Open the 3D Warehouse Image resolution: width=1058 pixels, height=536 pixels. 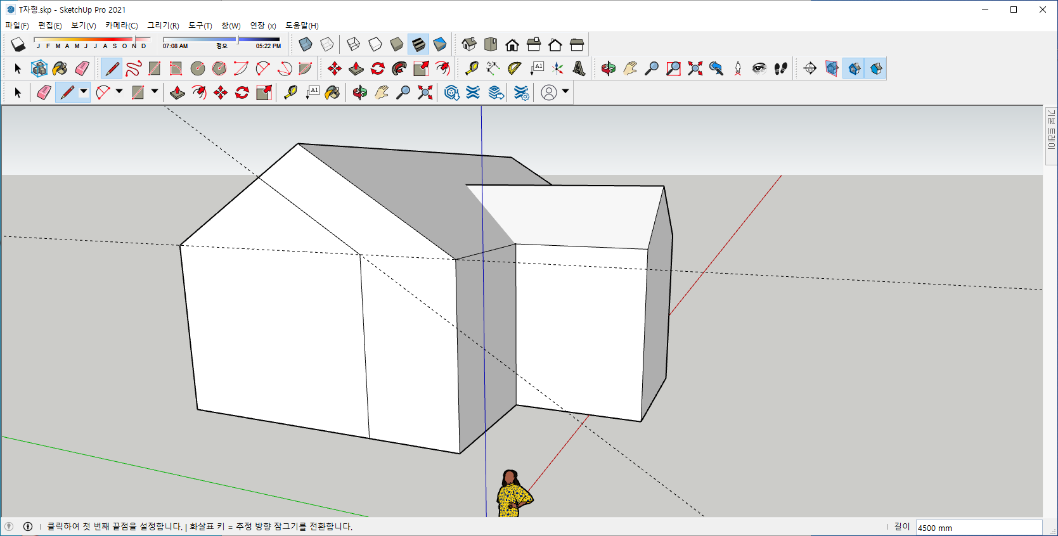pyautogui.click(x=451, y=93)
